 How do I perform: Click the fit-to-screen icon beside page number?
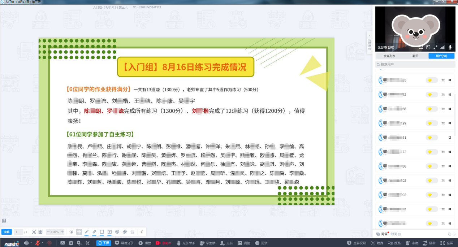(x=34, y=232)
